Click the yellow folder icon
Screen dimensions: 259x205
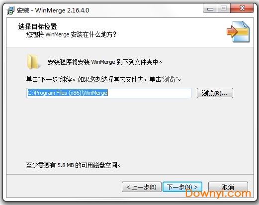click(33, 61)
